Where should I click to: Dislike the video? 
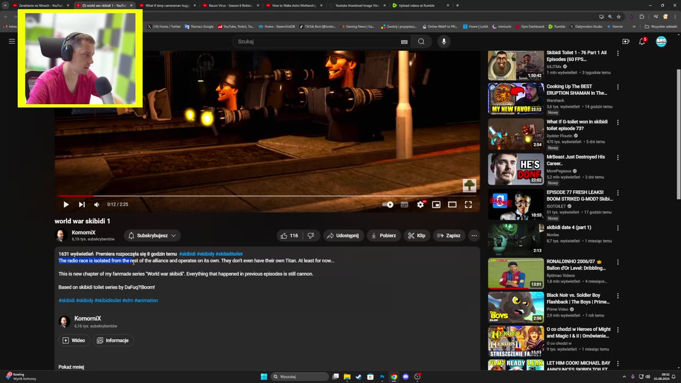tap(311, 236)
